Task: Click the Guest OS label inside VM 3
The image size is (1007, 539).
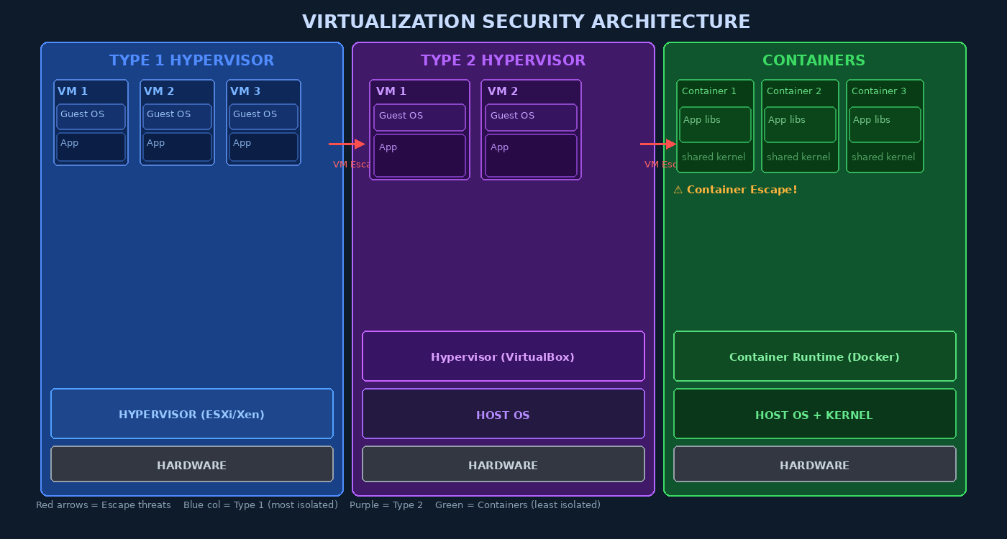Action: click(x=263, y=116)
